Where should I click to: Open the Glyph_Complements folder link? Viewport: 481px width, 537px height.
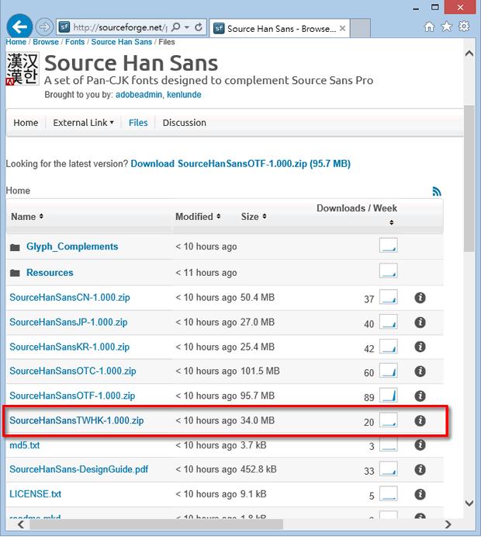[x=72, y=246]
